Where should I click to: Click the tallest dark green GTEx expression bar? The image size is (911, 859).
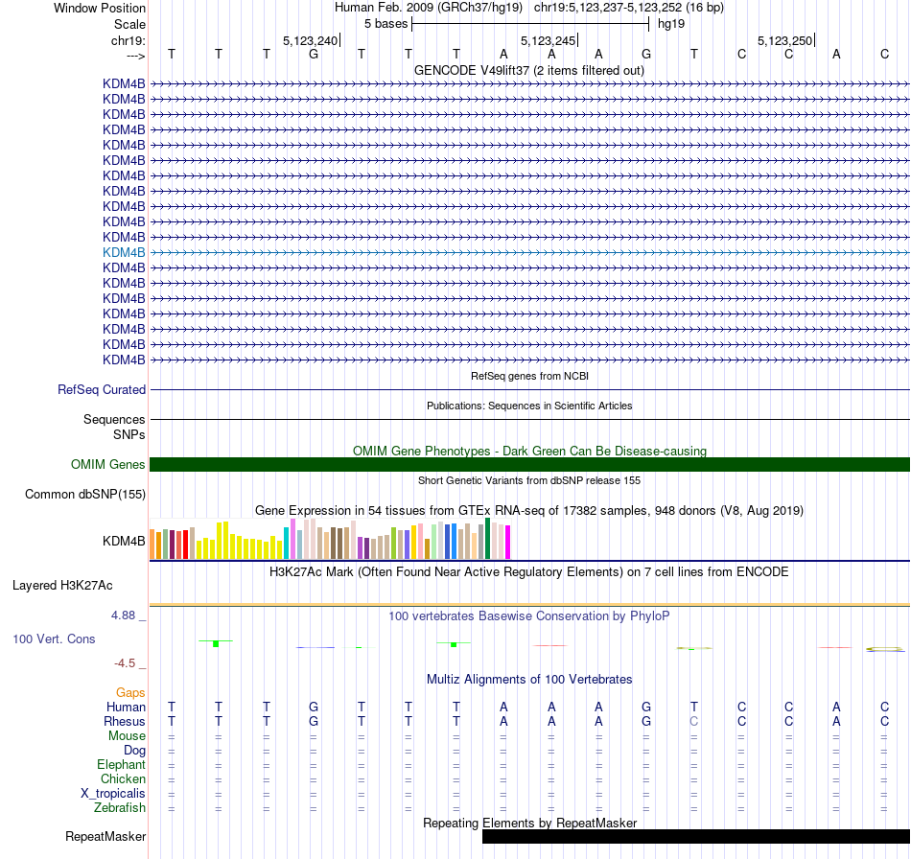[487, 539]
